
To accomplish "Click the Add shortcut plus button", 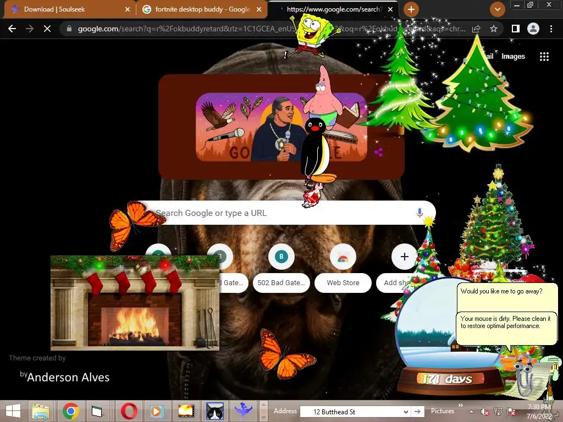I will tap(404, 257).
